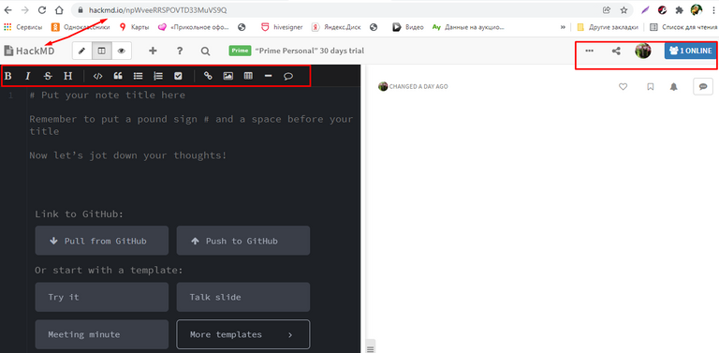Insert a heading with H icon
The image size is (719, 353).
click(x=67, y=76)
